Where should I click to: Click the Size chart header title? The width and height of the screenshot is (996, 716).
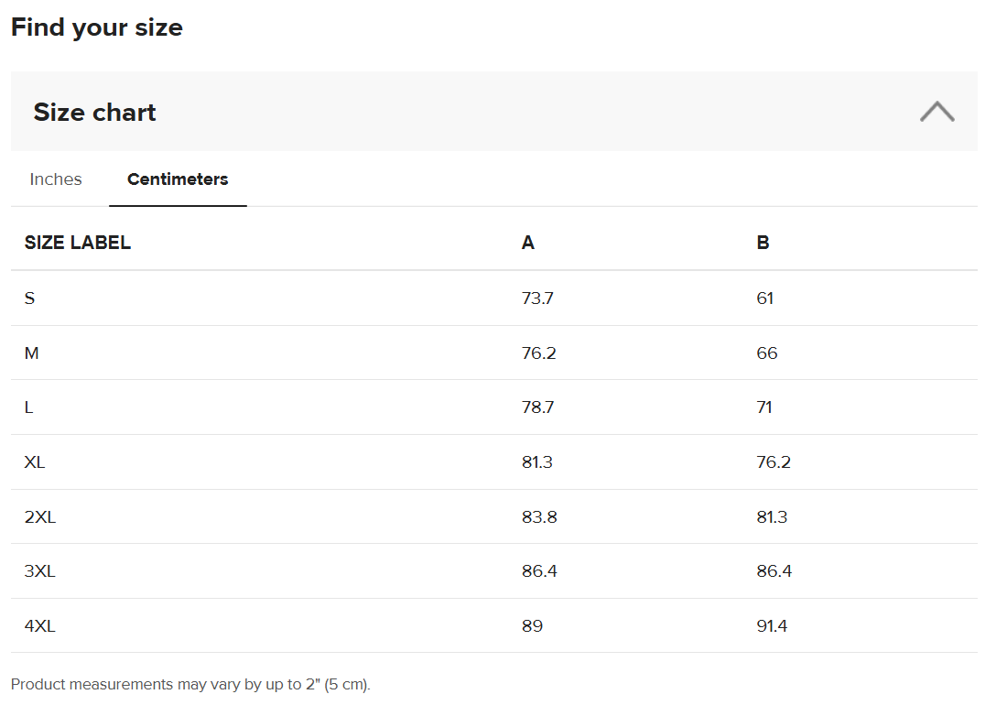94,113
